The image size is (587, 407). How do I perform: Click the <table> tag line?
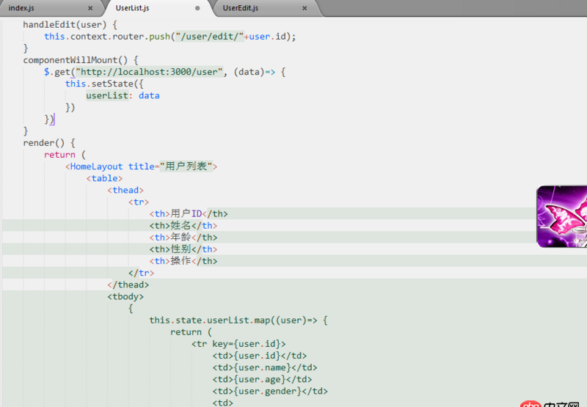click(x=104, y=178)
